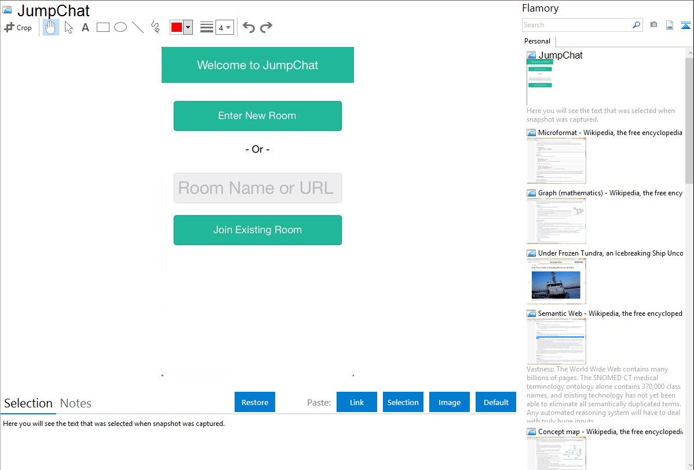Click the icon beside sidebar JumpChat title
694x470 pixels.
pyautogui.click(x=532, y=56)
